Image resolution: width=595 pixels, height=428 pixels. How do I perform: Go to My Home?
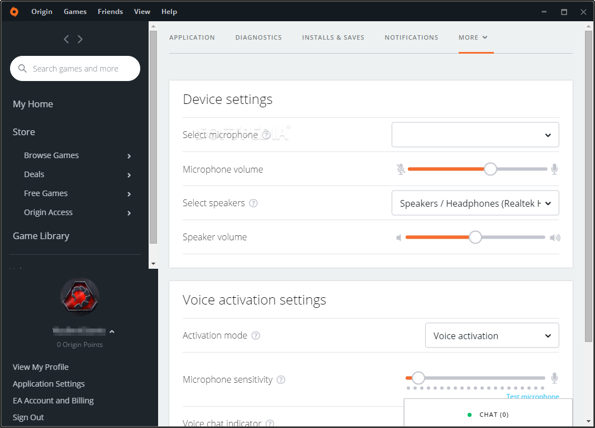[33, 104]
